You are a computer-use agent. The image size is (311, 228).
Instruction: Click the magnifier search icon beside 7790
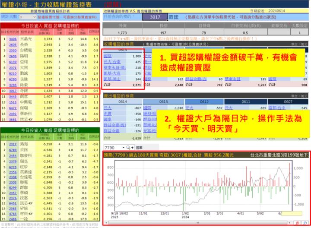click(x=128, y=148)
